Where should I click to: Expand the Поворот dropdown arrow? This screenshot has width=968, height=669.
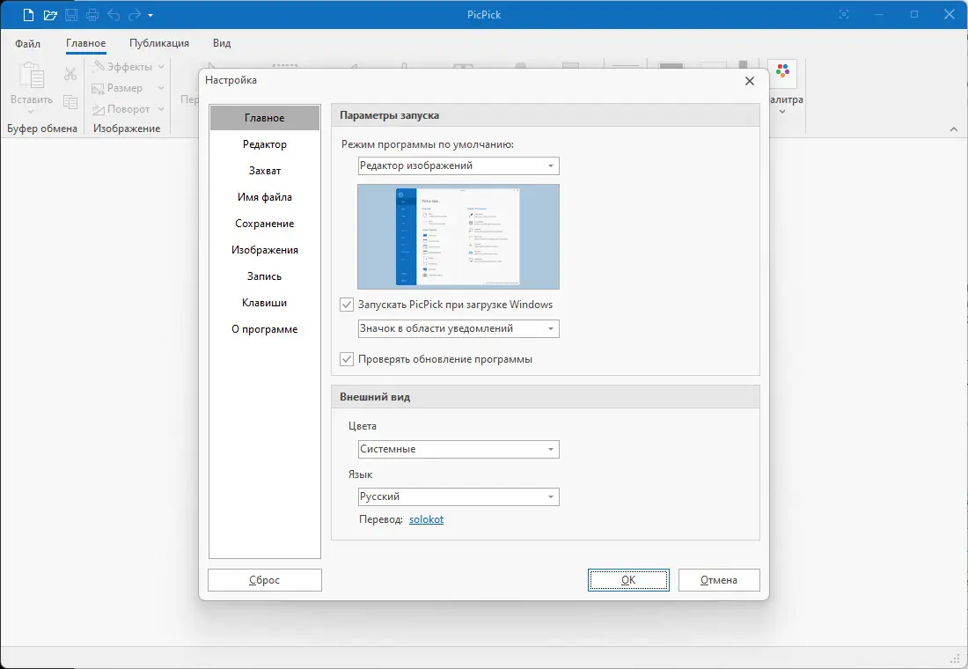(x=161, y=109)
